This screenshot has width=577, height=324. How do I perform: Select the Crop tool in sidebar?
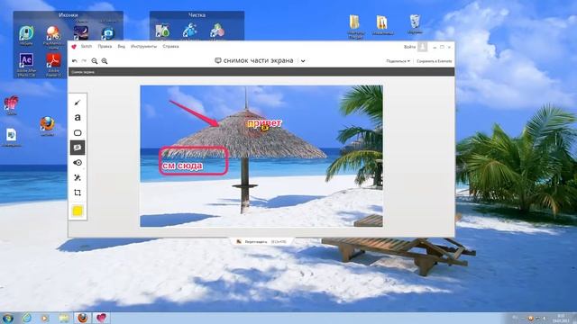78,193
